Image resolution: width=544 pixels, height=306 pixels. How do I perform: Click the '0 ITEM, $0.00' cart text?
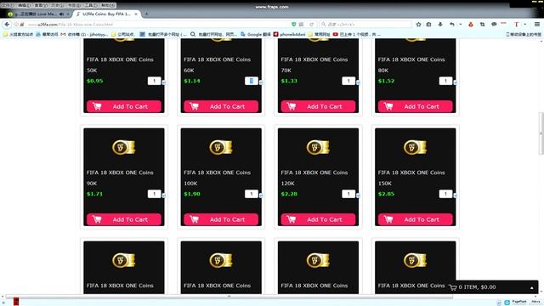[477, 287]
